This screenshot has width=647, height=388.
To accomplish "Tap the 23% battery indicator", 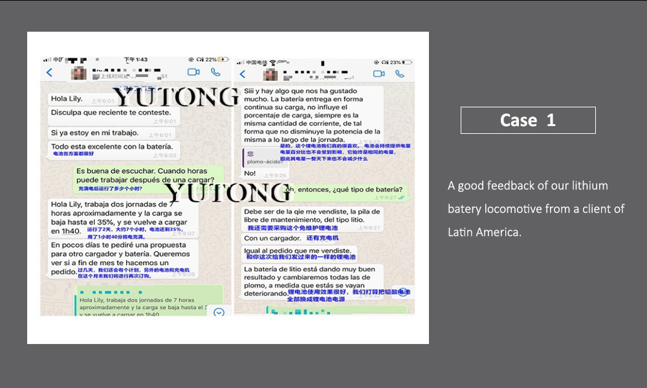I will 401,62.
